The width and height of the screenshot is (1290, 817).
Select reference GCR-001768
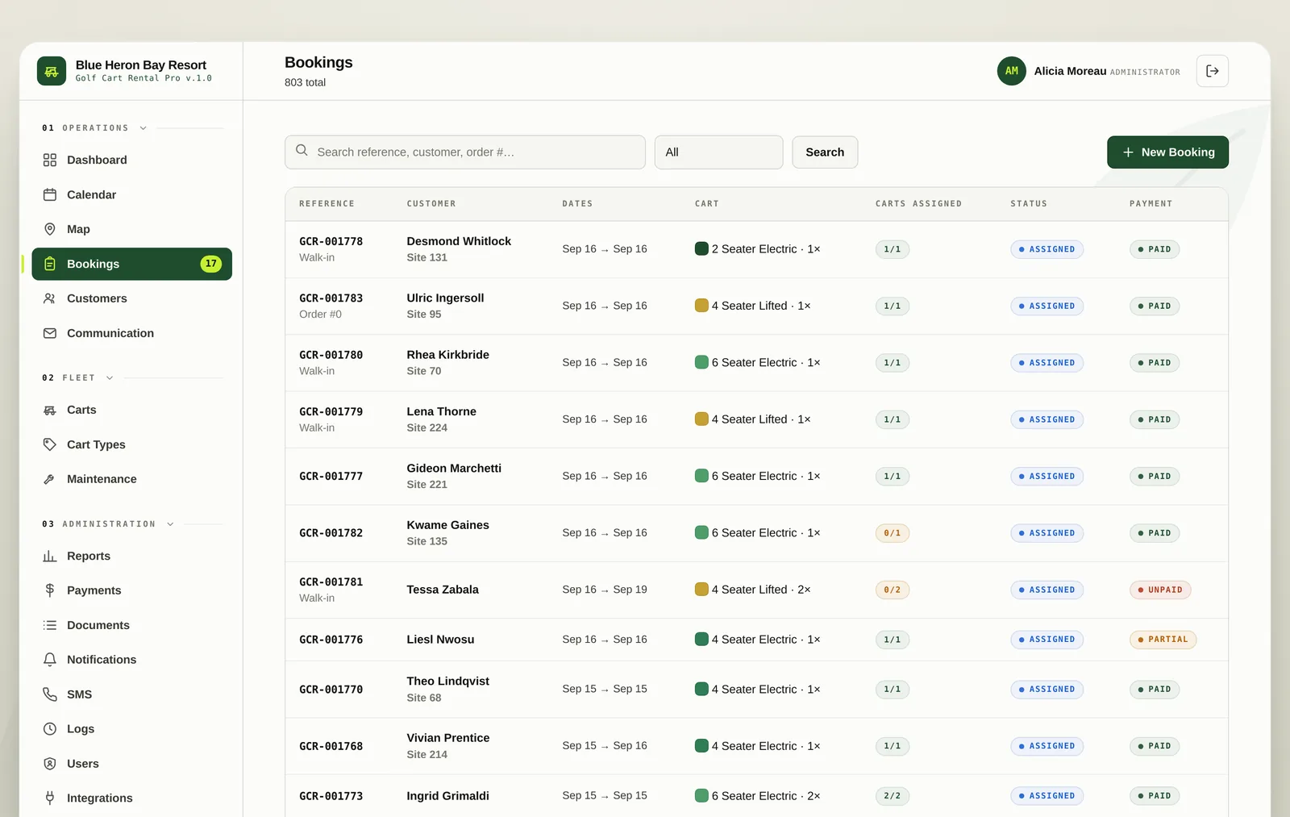pos(331,747)
